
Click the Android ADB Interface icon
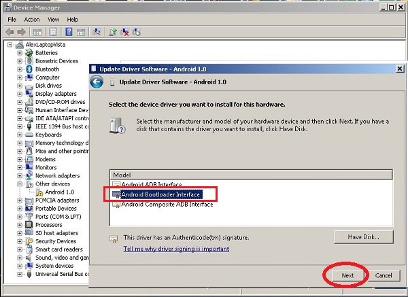tap(116, 184)
